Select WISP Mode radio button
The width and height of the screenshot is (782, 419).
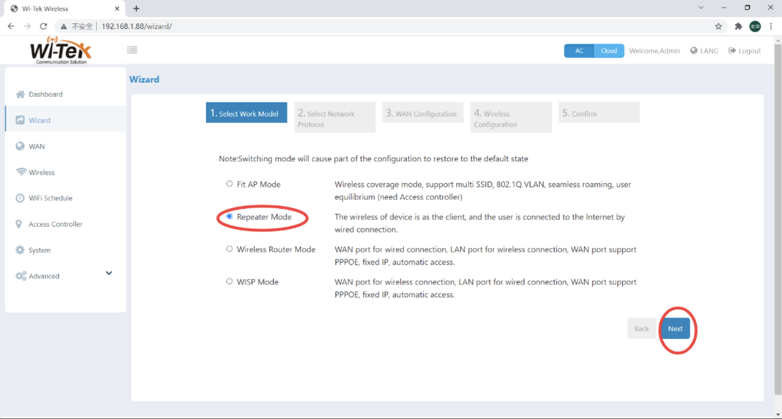point(229,281)
